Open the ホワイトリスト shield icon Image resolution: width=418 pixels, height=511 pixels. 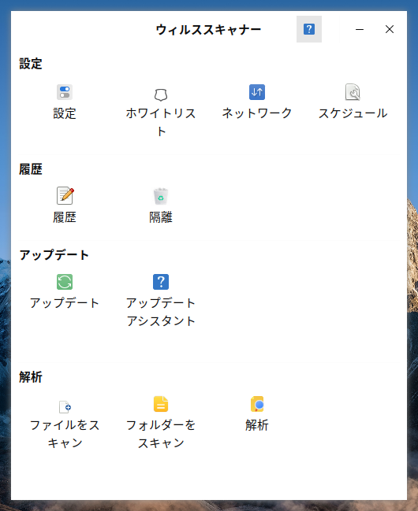161,94
